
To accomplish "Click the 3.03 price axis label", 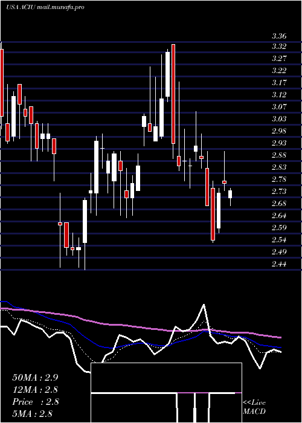I will (279, 119).
